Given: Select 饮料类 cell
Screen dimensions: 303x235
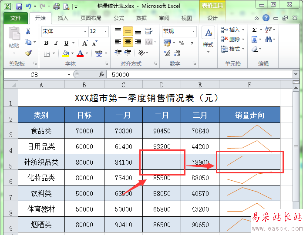Looking at the screenshot, I should 41,193.
